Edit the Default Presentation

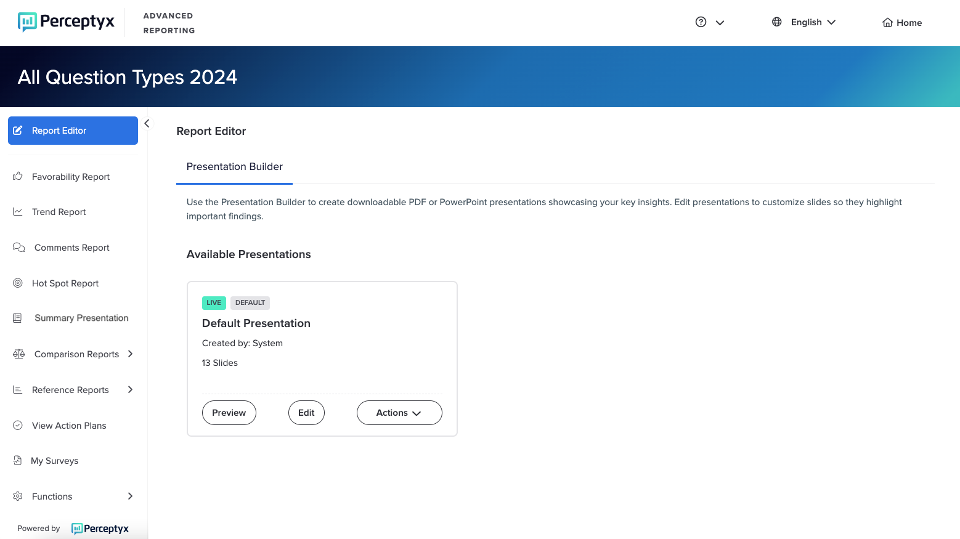[x=306, y=413]
